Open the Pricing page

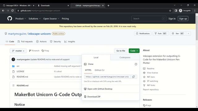(65, 18)
